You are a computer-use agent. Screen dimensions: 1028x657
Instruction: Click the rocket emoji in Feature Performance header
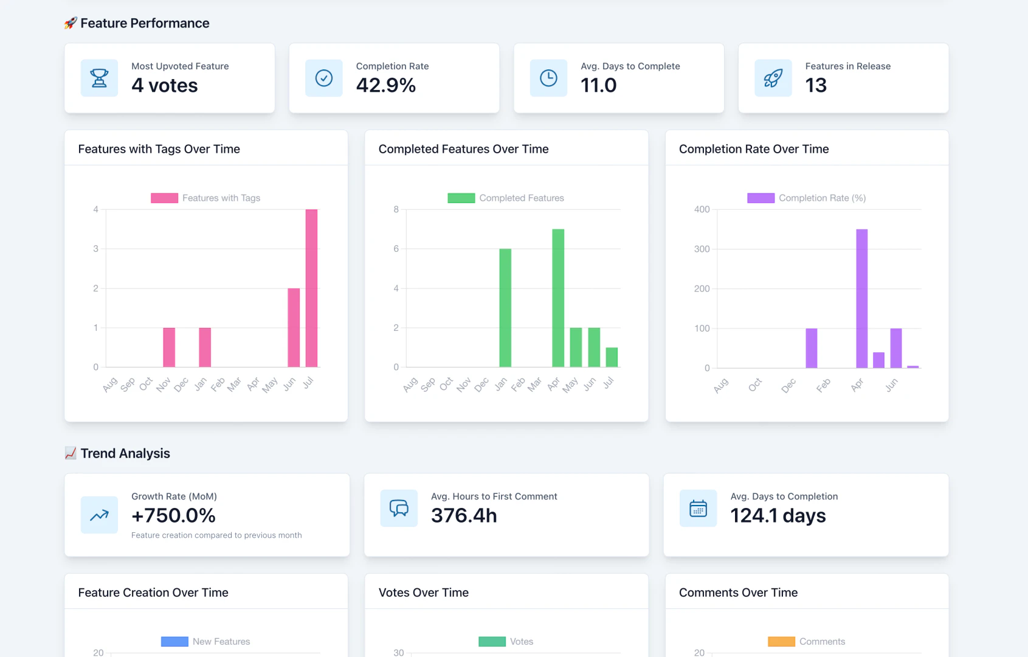(x=69, y=23)
